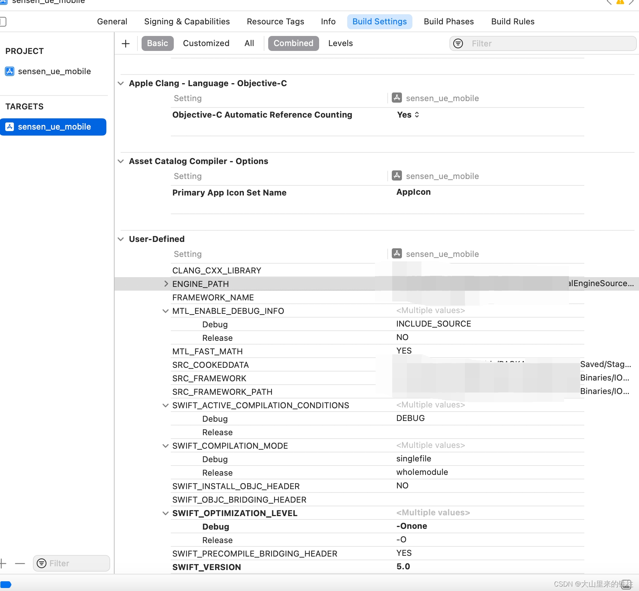The height and width of the screenshot is (591, 639).
Task: Click the INCLUDE_SOURCE debug value
Action: coord(434,324)
